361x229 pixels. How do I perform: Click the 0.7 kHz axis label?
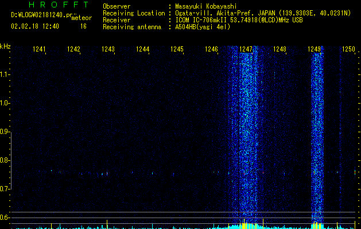5,189
